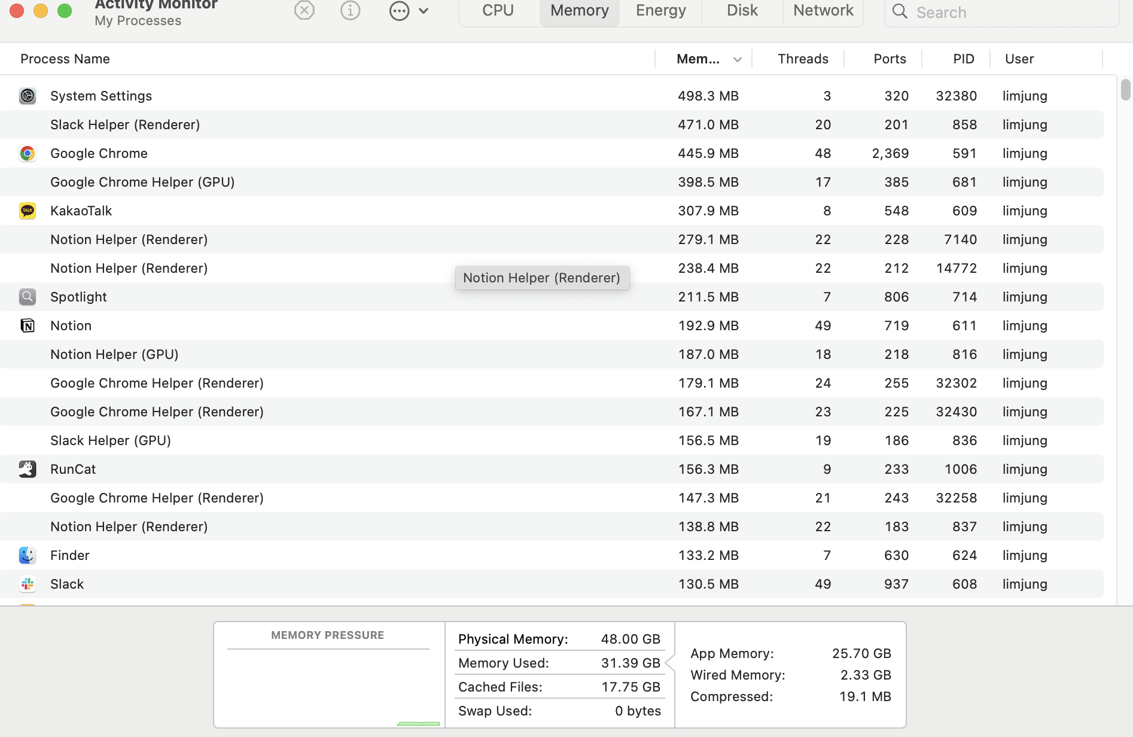Viewport: 1133px width, 737px height.
Task: Toggle Memory column sort order arrow
Action: (738, 59)
